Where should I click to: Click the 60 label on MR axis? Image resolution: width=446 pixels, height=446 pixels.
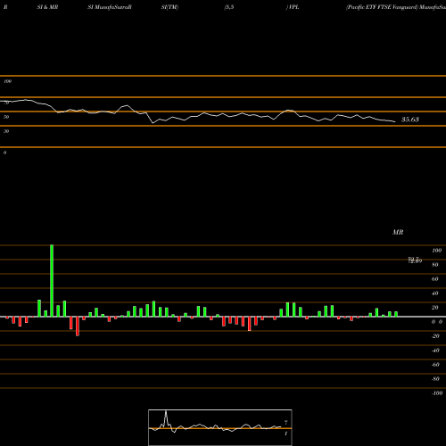tap(434, 279)
